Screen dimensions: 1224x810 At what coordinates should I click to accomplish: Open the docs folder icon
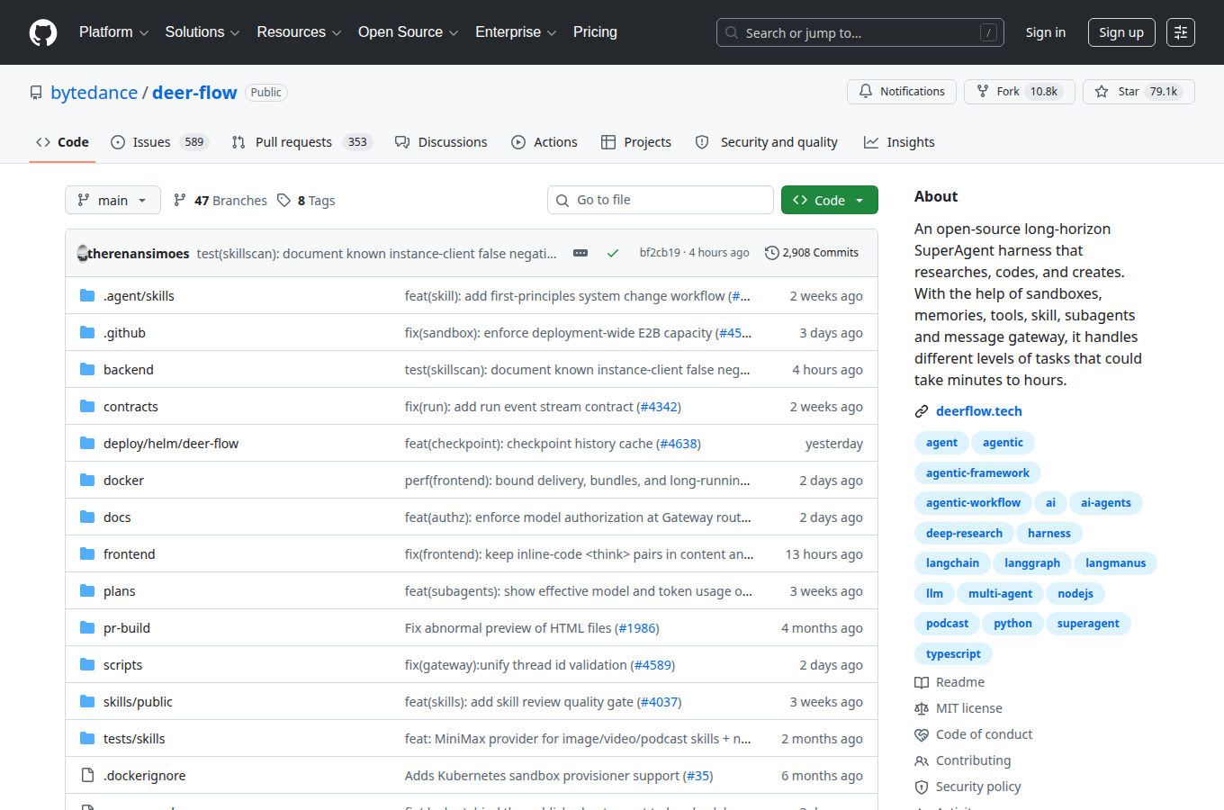[87, 517]
